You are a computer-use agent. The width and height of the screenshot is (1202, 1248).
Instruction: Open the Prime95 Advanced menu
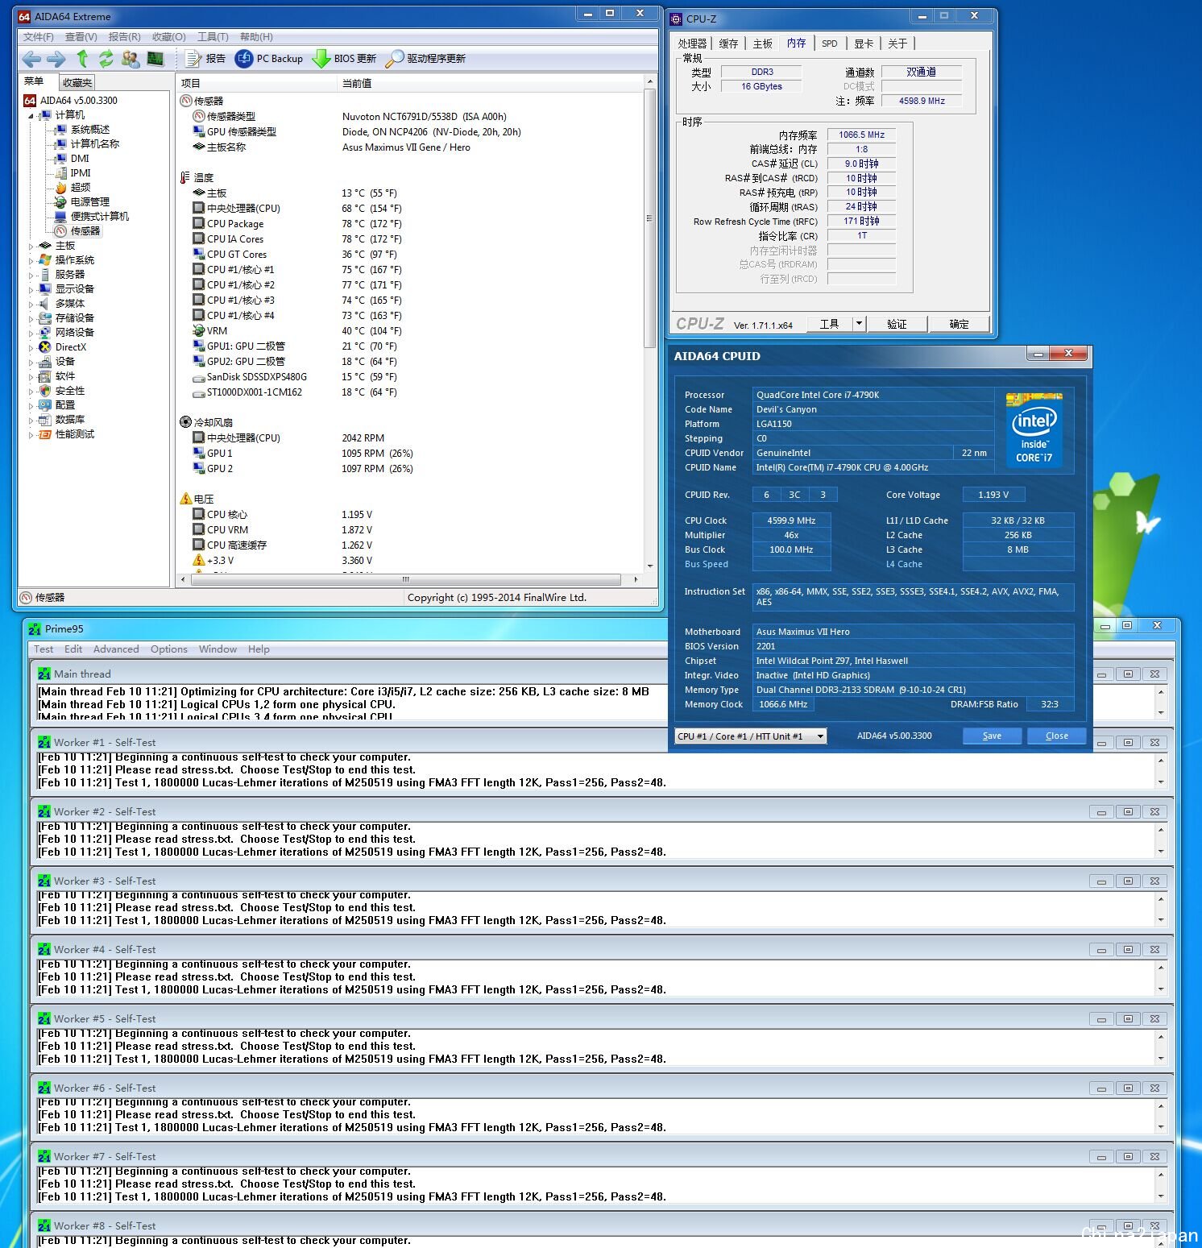click(116, 649)
